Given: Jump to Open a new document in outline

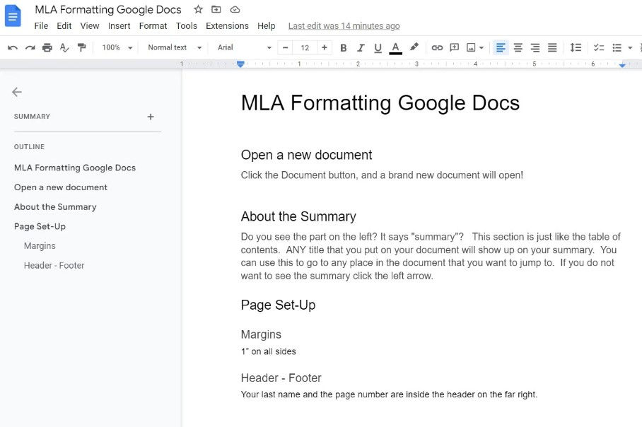Looking at the screenshot, I should [x=61, y=187].
